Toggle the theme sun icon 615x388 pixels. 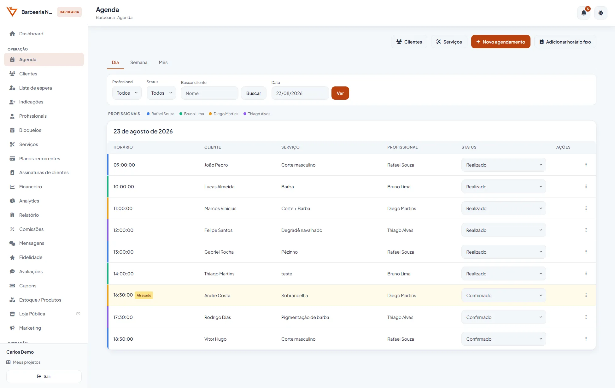[x=601, y=13]
